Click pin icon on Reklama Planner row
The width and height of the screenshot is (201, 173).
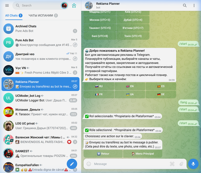pyautogui.click(x=75, y=86)
